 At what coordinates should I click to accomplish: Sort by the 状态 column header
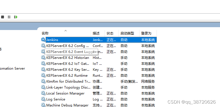click(110, 33)
